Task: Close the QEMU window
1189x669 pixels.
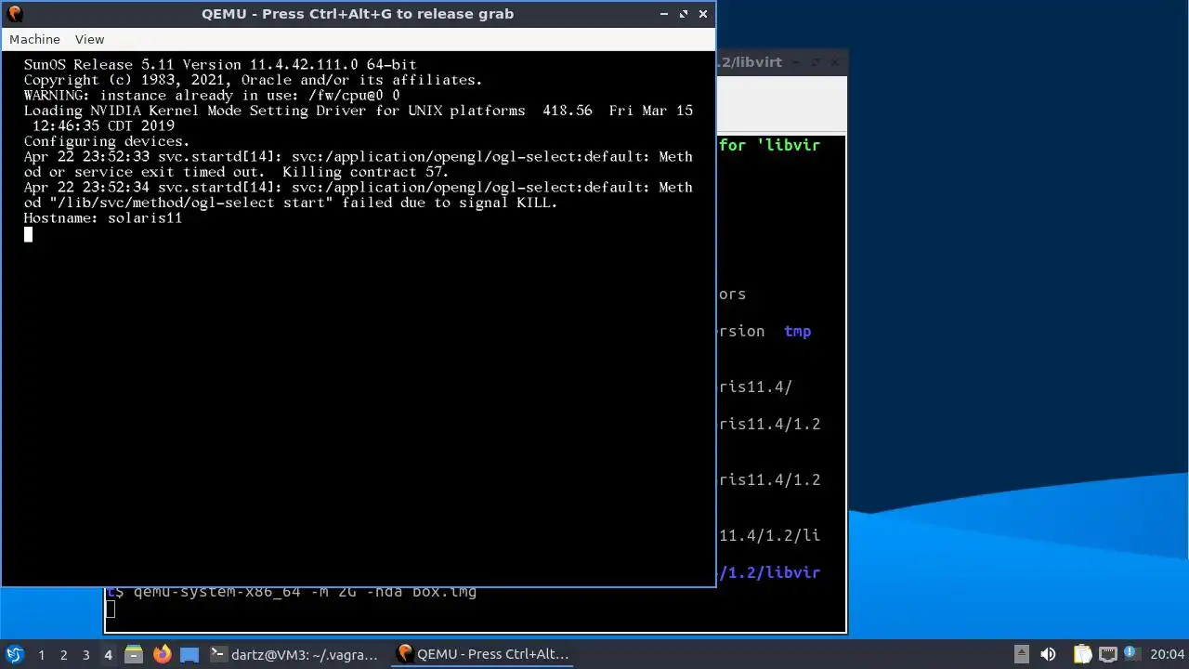Action: coord(703,14)
